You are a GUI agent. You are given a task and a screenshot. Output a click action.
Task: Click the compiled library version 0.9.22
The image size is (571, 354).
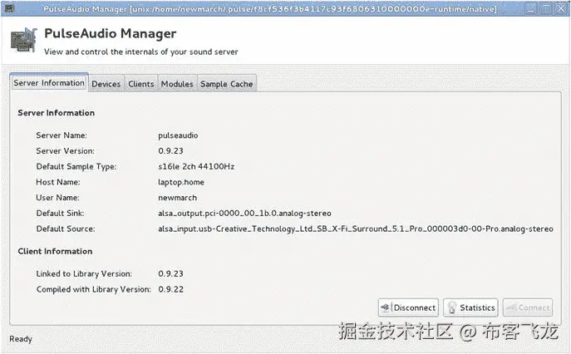point(170,289)
